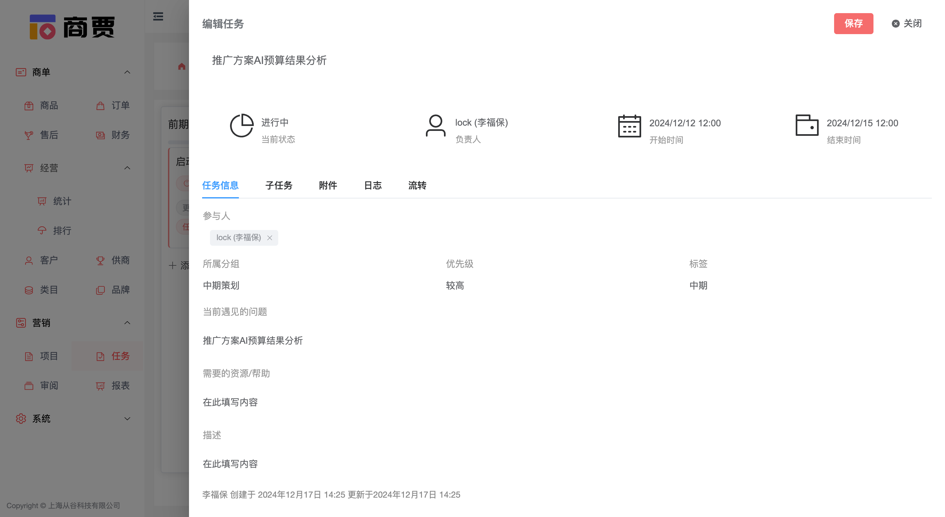
Task: Open the 优先级 selector showing 较高
Action: (x=455, y=286)
